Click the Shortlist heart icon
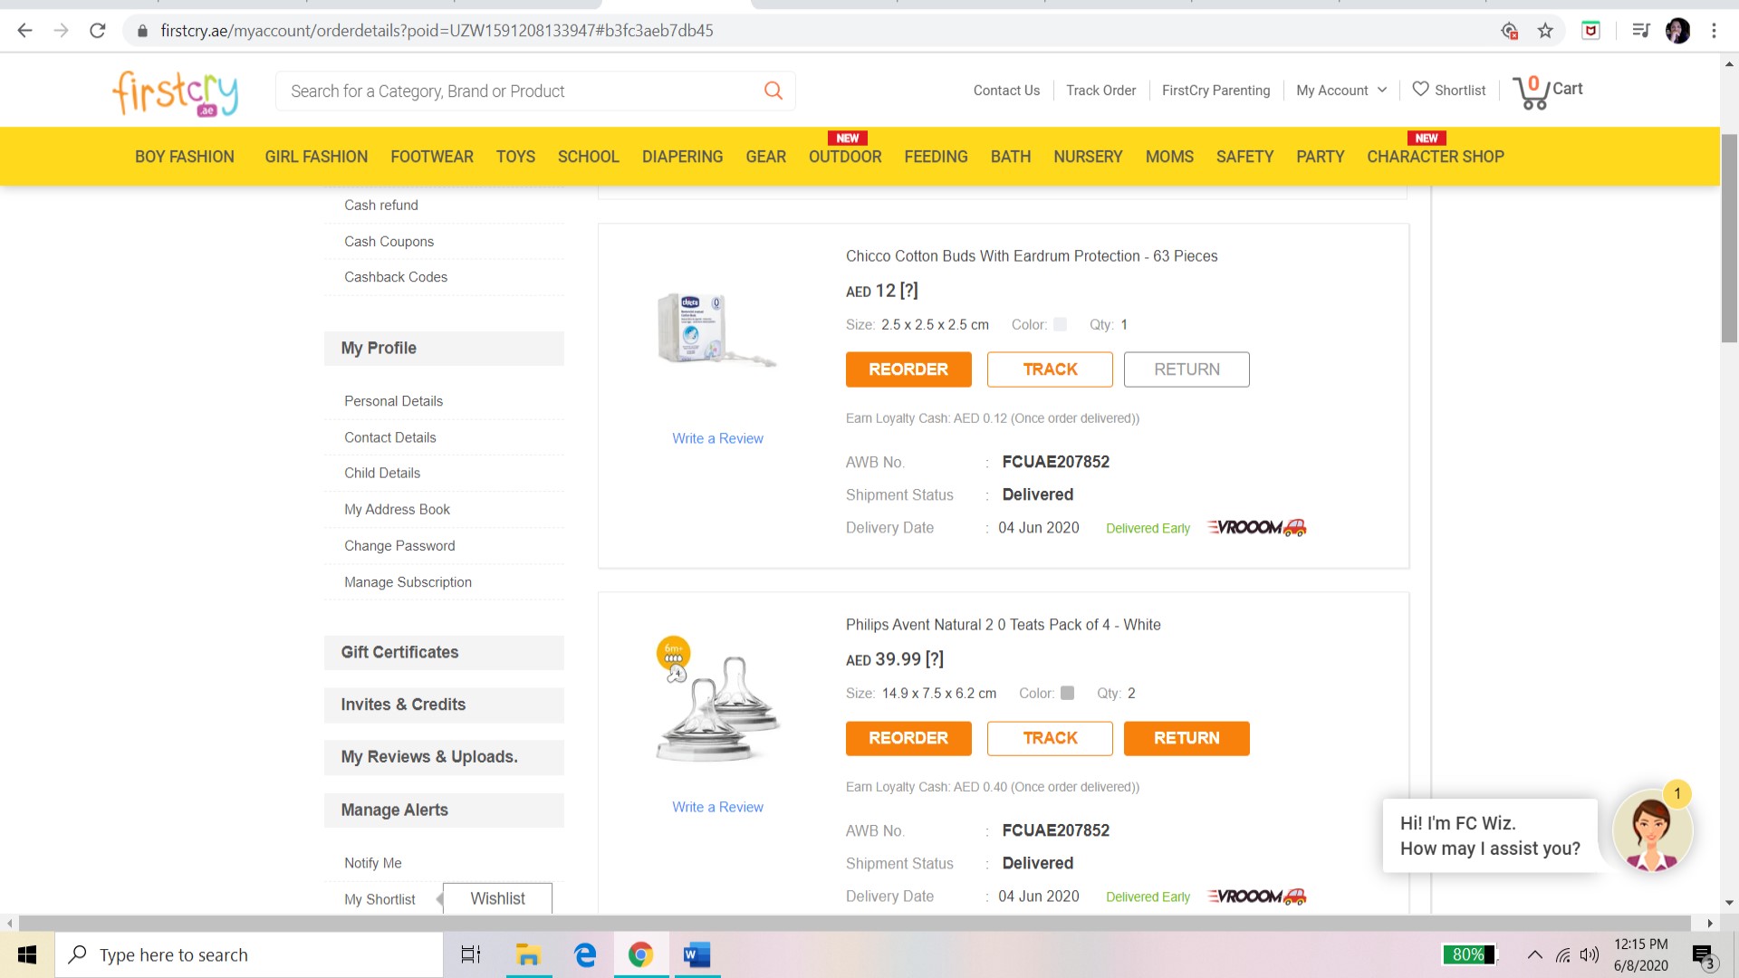Screen dimensions: 1739x978 tap(1420, 89)
